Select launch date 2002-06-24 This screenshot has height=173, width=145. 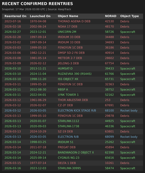[x=38, y=27]
